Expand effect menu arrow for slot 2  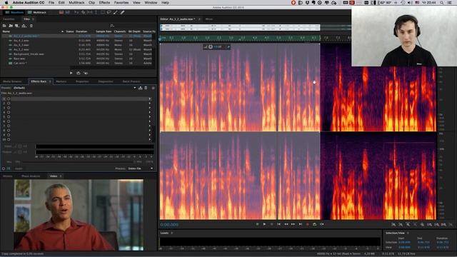pyautogui.click(x=150, y=103)
